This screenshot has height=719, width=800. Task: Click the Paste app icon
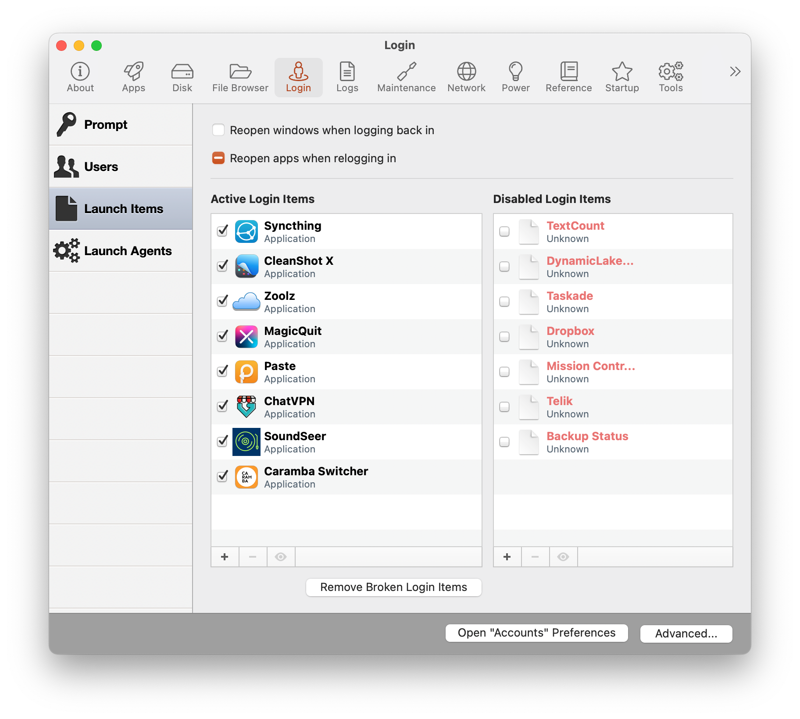[x=246, y=372]
